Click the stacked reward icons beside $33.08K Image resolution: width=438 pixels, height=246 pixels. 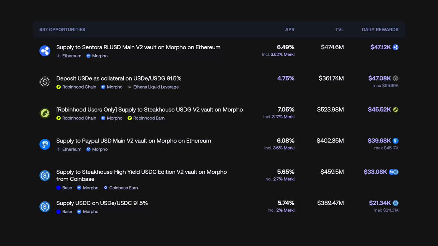pos(393,172)
